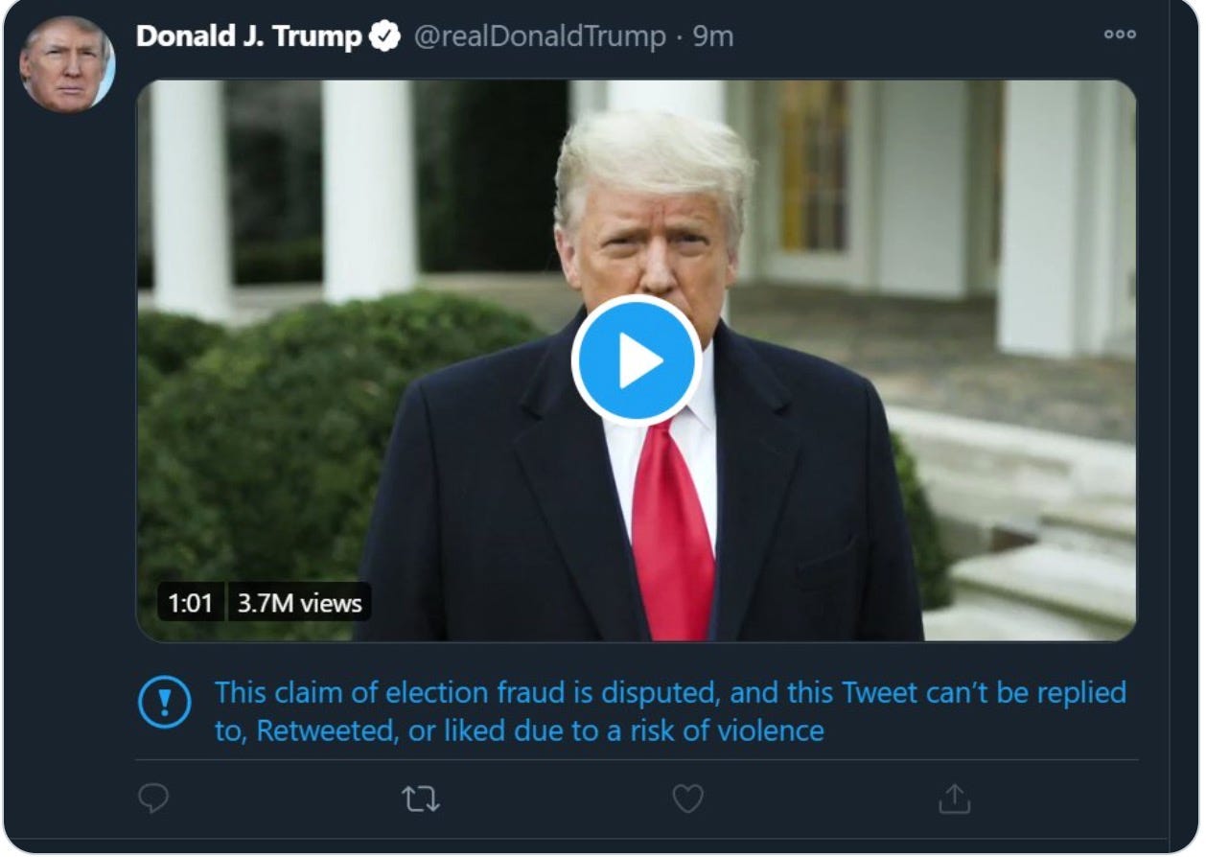Click the reply speech bubble icon
The width and height of the screenshot is (1206, 857).
[x=153, y=799]
